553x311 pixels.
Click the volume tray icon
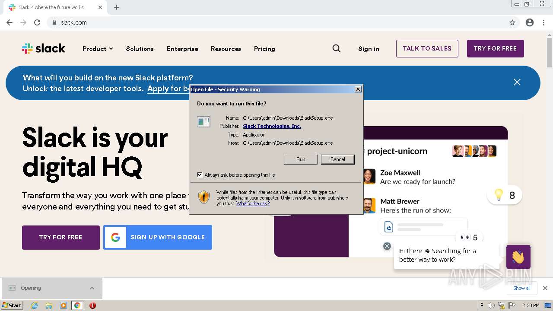point(491,305)
